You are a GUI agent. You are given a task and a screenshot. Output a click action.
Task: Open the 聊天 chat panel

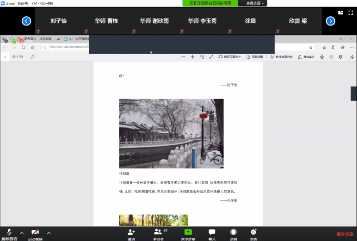(212, 233)
